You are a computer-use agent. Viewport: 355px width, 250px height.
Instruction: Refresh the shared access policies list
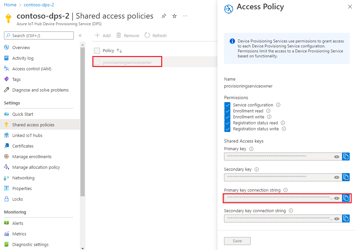tap(156, 35)
